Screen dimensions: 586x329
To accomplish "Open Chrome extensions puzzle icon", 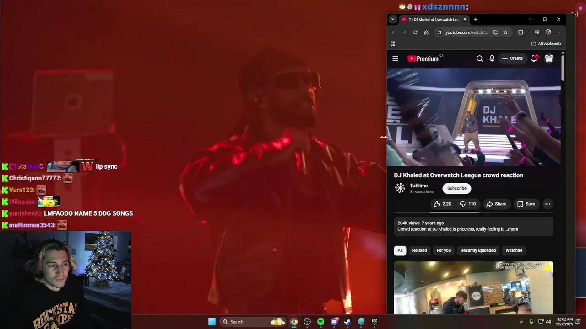I will 521,32.
